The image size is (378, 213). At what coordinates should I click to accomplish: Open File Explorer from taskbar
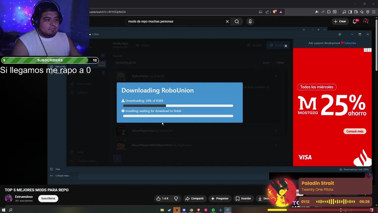[162, 210]
